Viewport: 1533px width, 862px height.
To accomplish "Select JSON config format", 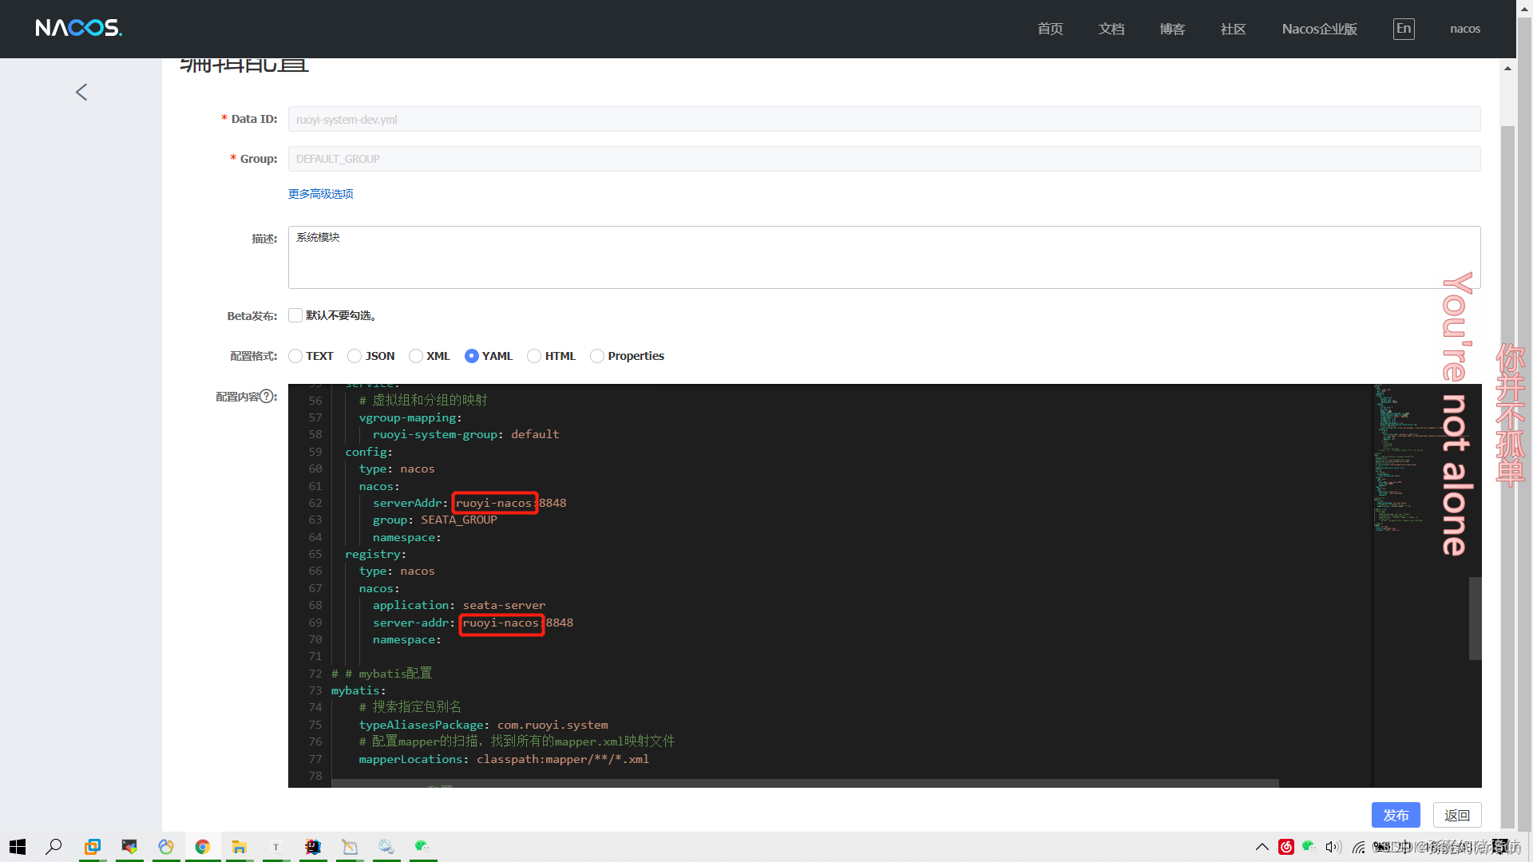I will click(x=355, y=356).
